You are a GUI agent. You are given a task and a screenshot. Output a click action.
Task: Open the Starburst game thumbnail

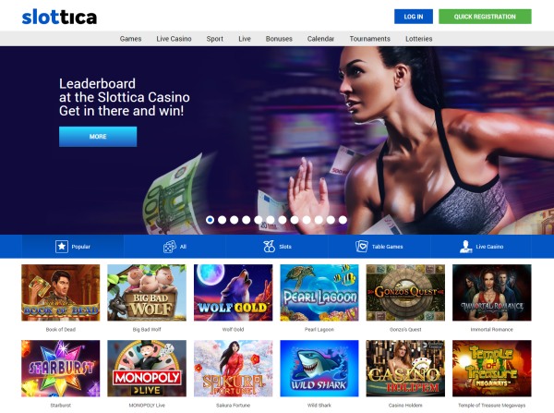60,369
